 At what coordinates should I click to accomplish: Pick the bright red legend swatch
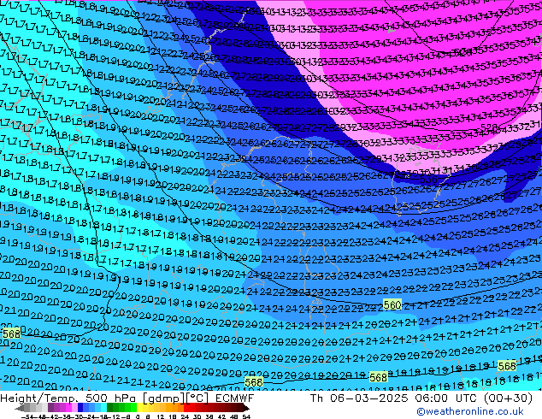(186, 409)
